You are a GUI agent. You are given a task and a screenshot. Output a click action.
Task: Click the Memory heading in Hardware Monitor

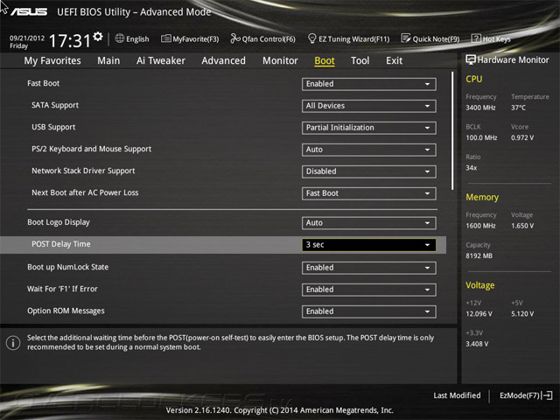point(482,197)
